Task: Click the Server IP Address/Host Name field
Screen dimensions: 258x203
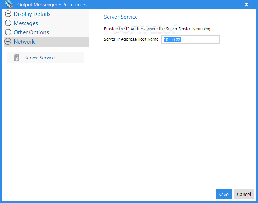Action: pos(191,39)
